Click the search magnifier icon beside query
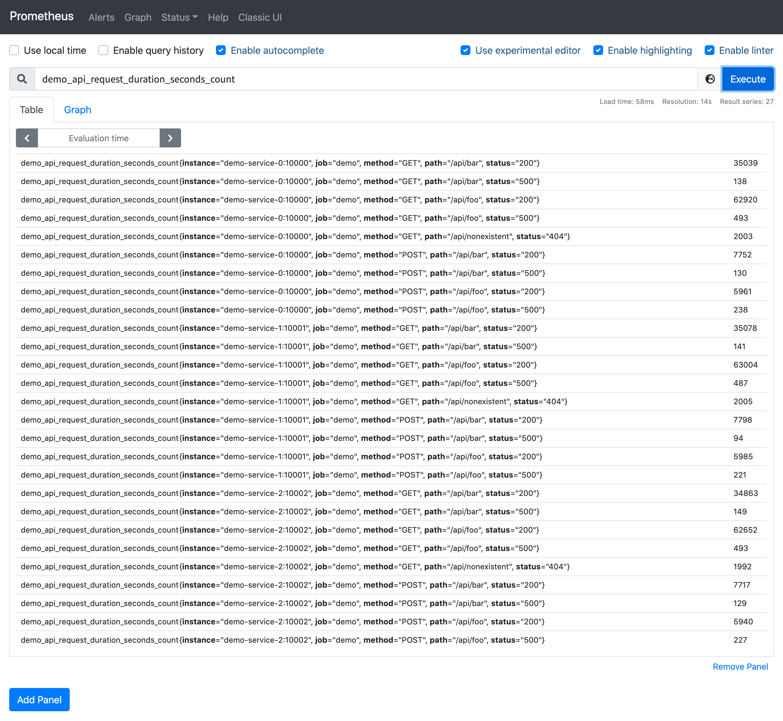 (x=22, y=79)
